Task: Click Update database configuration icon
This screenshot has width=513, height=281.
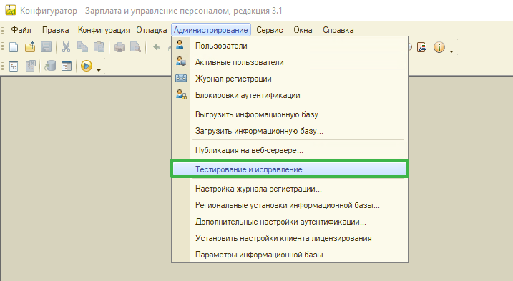Action: (50, 66)
